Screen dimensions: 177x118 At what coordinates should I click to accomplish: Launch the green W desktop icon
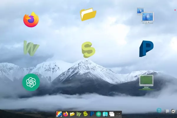point(31,48)
